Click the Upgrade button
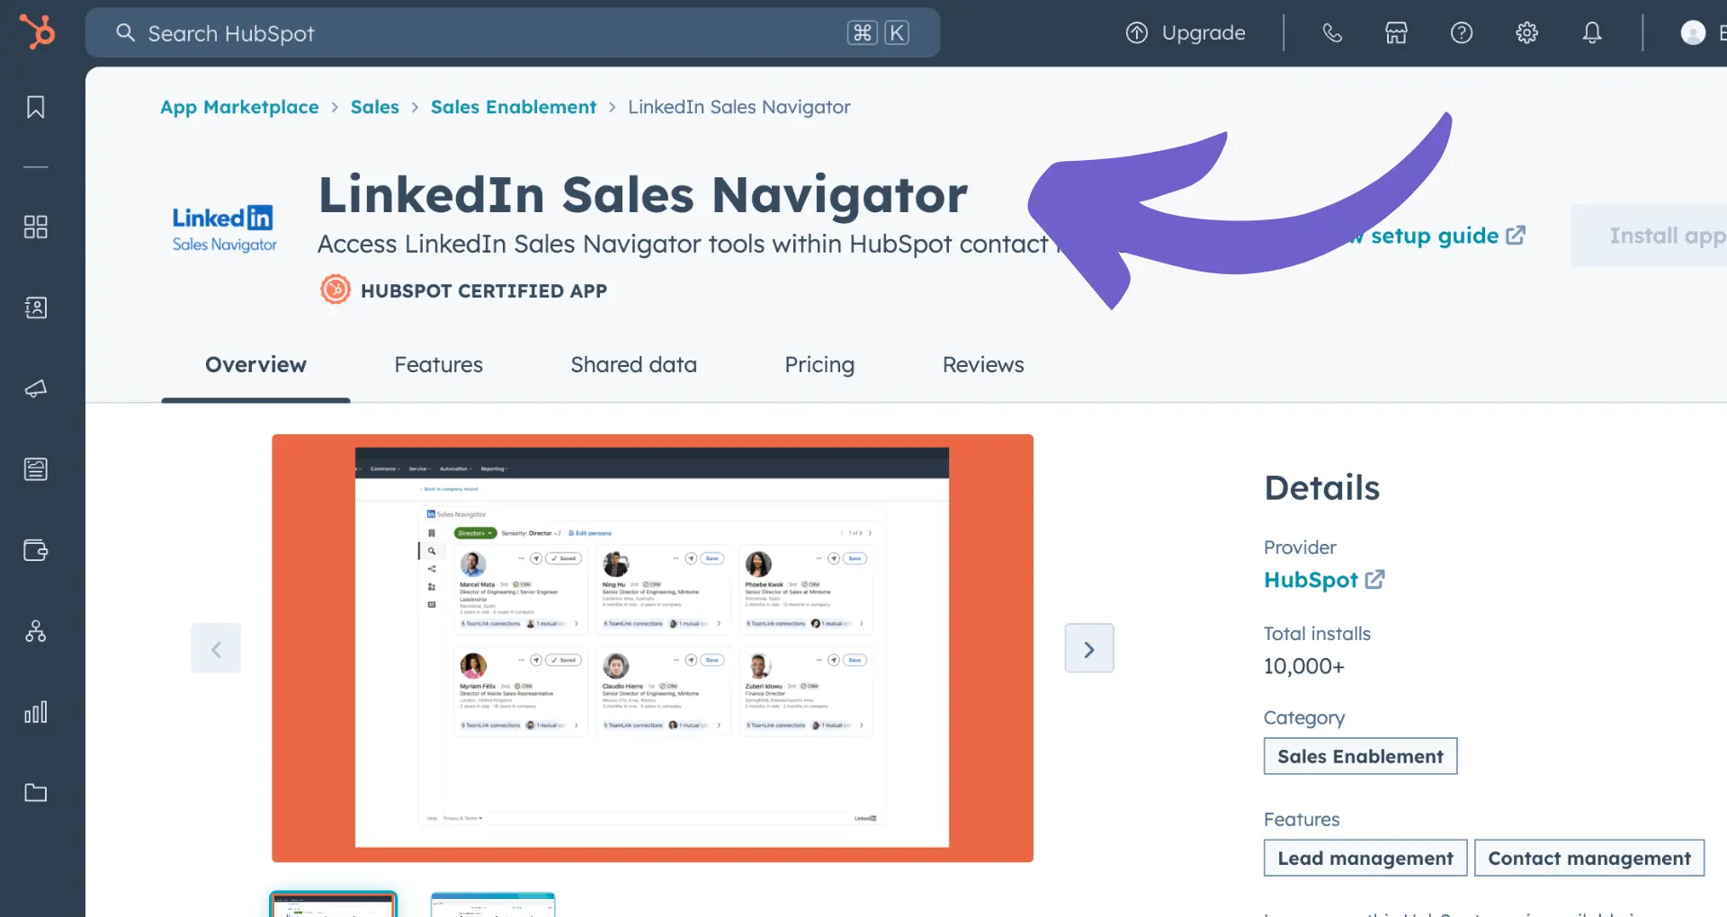1727x917 pixels. [x=1186, y=33]
